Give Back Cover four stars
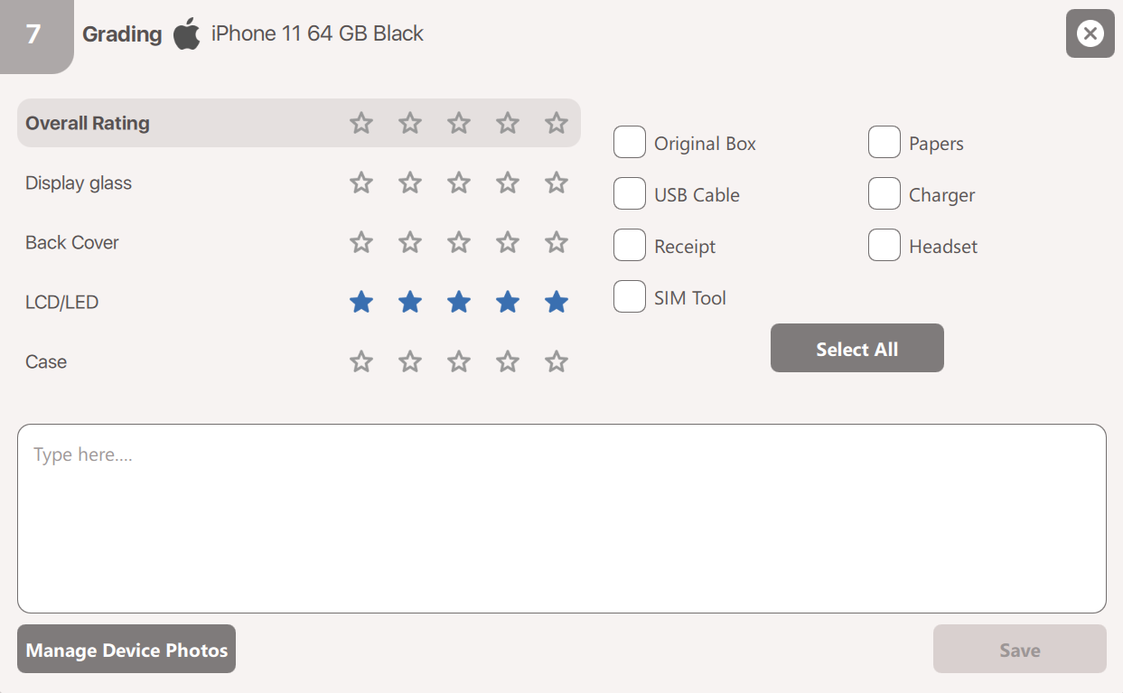The width and height of the screenshot is (1123, 693). pos(508,243)
